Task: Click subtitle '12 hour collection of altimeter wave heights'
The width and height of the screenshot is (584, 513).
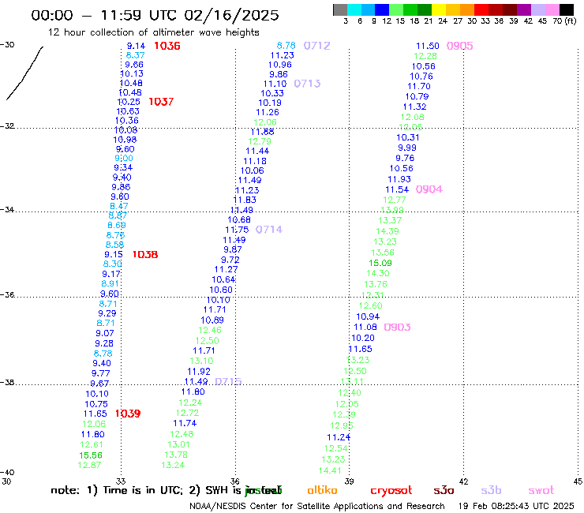Action: (153, 32)
